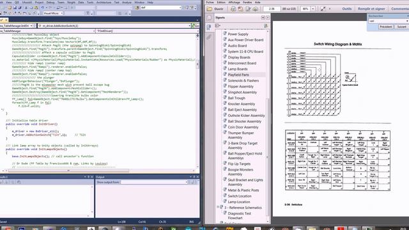Select the Playfield Parts bookmark

tap(238, 75)
